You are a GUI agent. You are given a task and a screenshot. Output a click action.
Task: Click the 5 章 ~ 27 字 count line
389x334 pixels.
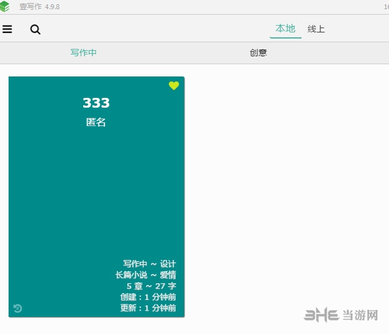pos(151,286)
